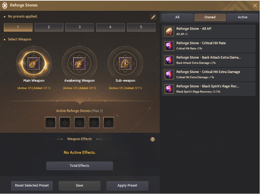Choose Black Spirit's Rage Recovery stone

click(209, 89)
